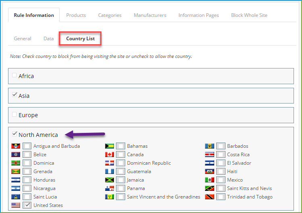Viewport: 302px width, 213px height.
Task: Switch to the Products tab
Action: pos(76,15)
